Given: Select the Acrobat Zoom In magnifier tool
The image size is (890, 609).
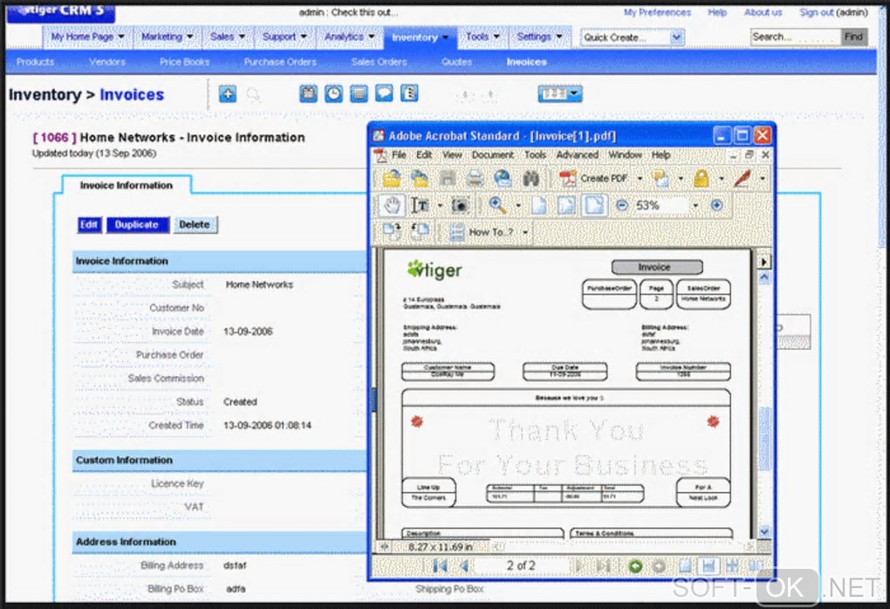Looking at the screenshot, I should 497,205.
